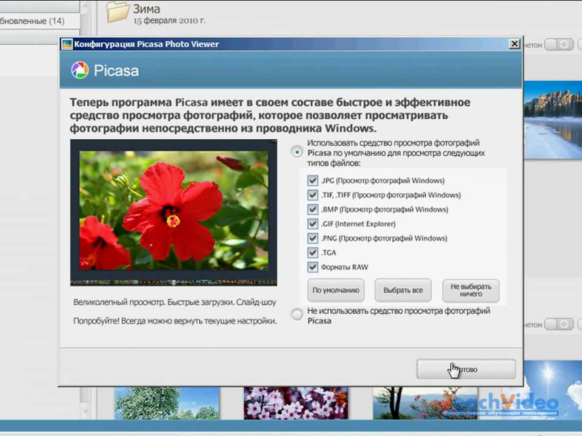Select the Зима folder title

tap(147, 9)
